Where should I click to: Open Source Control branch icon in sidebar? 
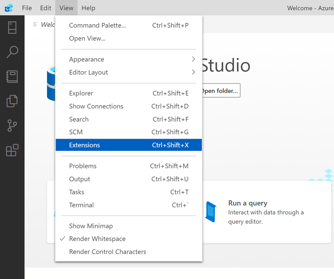click(12, 126)
